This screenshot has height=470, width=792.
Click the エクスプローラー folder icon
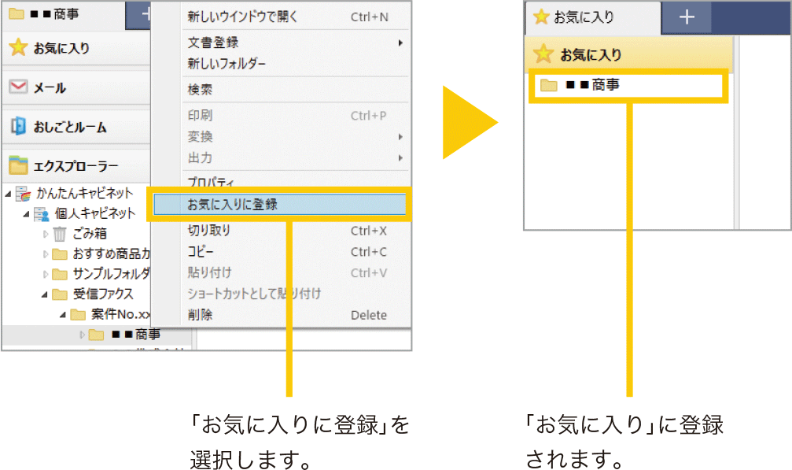18,165
